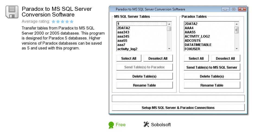This screenshot has height=137, width=255.
Task: Click down arrow of Paradox list scrollbar
Action: [x=237, y=49]
